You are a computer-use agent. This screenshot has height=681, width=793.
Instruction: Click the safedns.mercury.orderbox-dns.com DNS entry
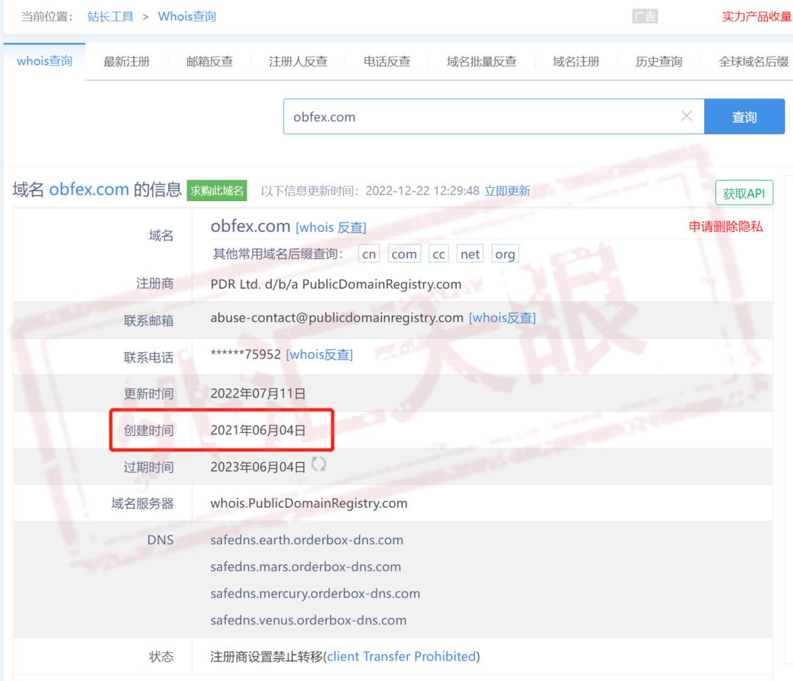coord(315,594)
